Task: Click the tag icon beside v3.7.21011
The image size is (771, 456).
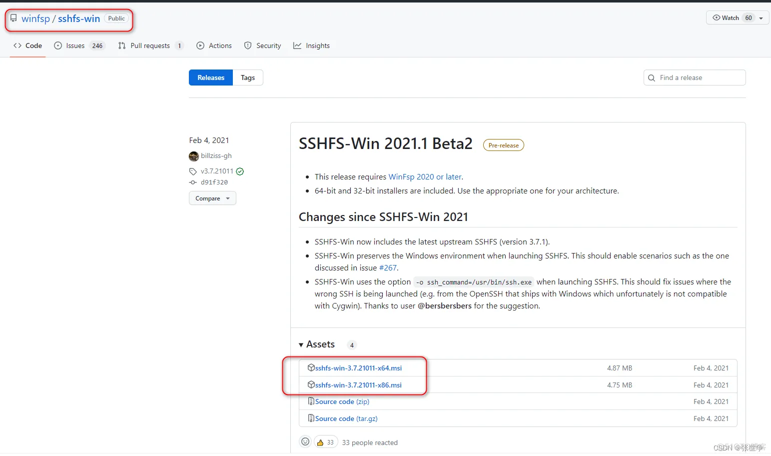Action: pyautogui.click(x=193, y=171)
